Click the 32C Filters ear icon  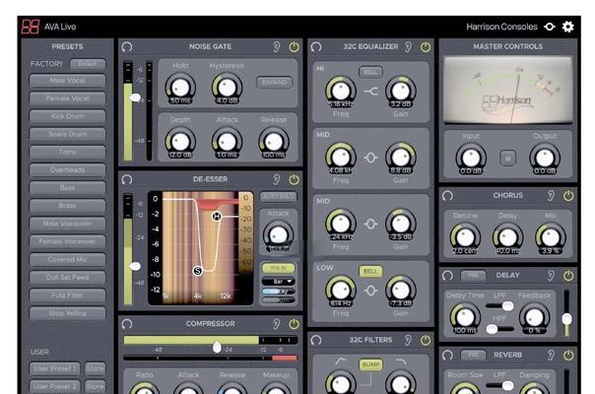[x=408, y=340]
